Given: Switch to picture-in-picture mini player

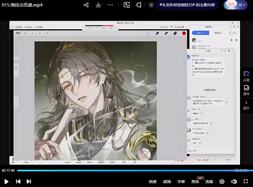Looking at the screenshot, I should [127, 5].
